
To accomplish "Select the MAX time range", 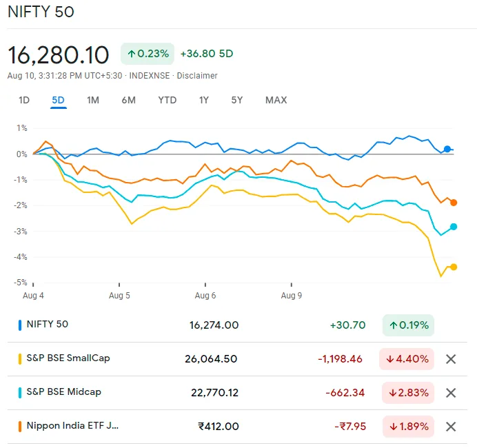I will pyautogui.click(x=276, y=100).
